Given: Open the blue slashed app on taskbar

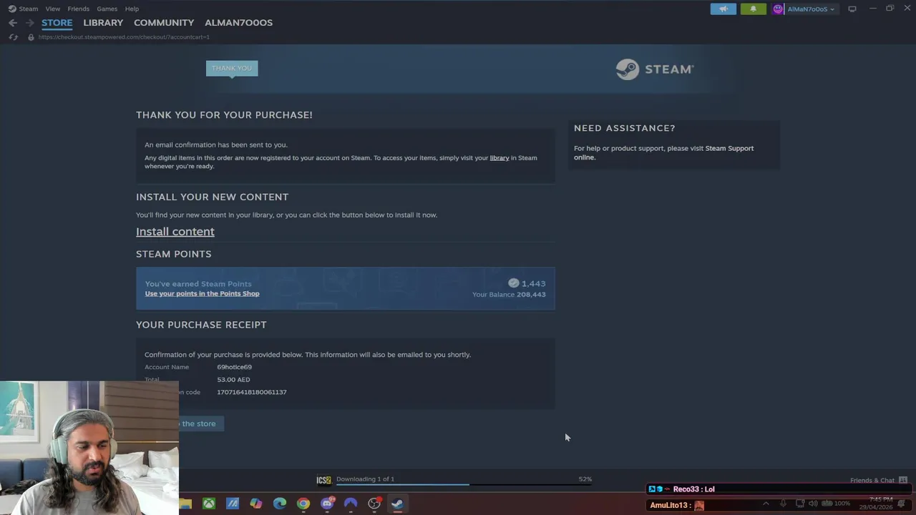Looking at the screenshot, I should click(233, 504).
